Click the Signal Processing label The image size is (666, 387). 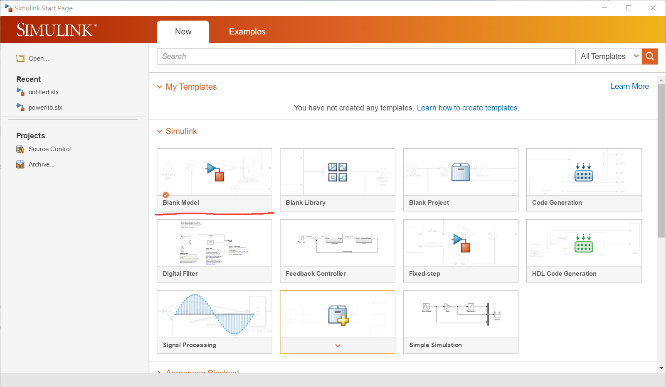pos(190,345)
